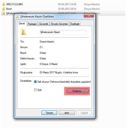Toggle the Salt okunur checkbox

pos(35,82)
